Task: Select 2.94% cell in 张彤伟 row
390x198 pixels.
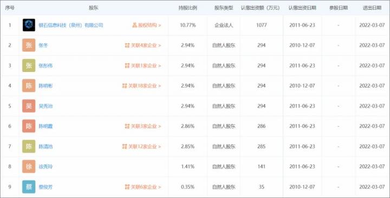Action: pos(188,65)
